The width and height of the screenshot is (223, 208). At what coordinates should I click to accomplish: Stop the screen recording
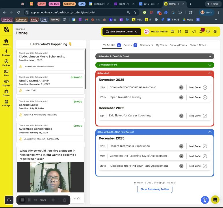click(x=22, y=200)
